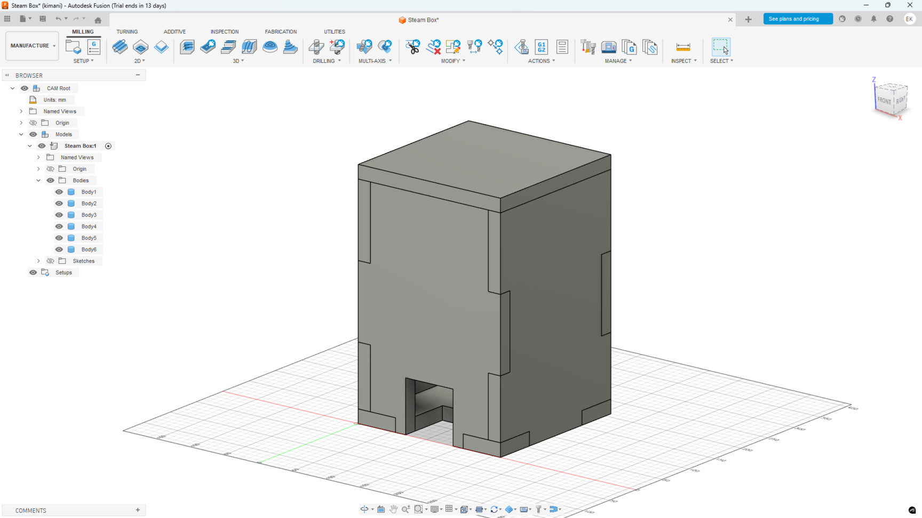This screenshot has width=922, height=518.
Task: Open the Machine Library icon
Action: click(609, 47)
